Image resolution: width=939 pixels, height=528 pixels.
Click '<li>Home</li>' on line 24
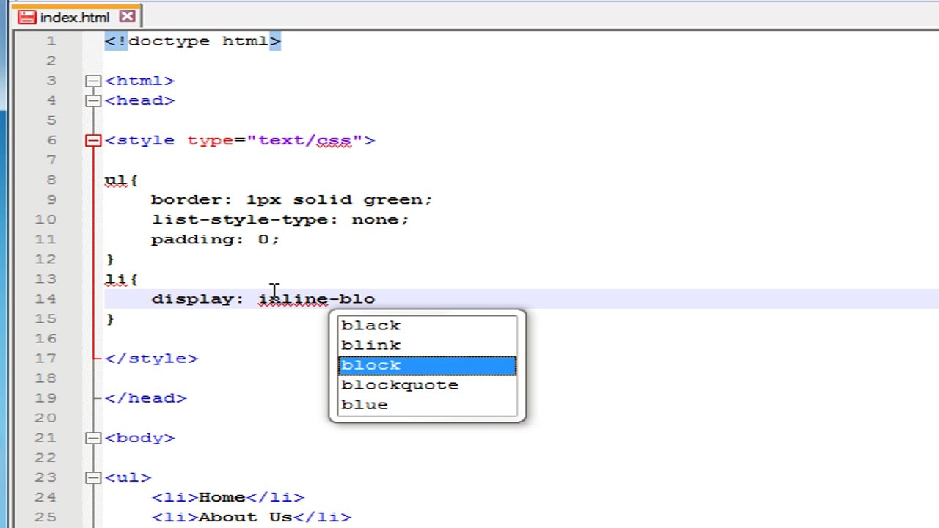tap(228, 497)
